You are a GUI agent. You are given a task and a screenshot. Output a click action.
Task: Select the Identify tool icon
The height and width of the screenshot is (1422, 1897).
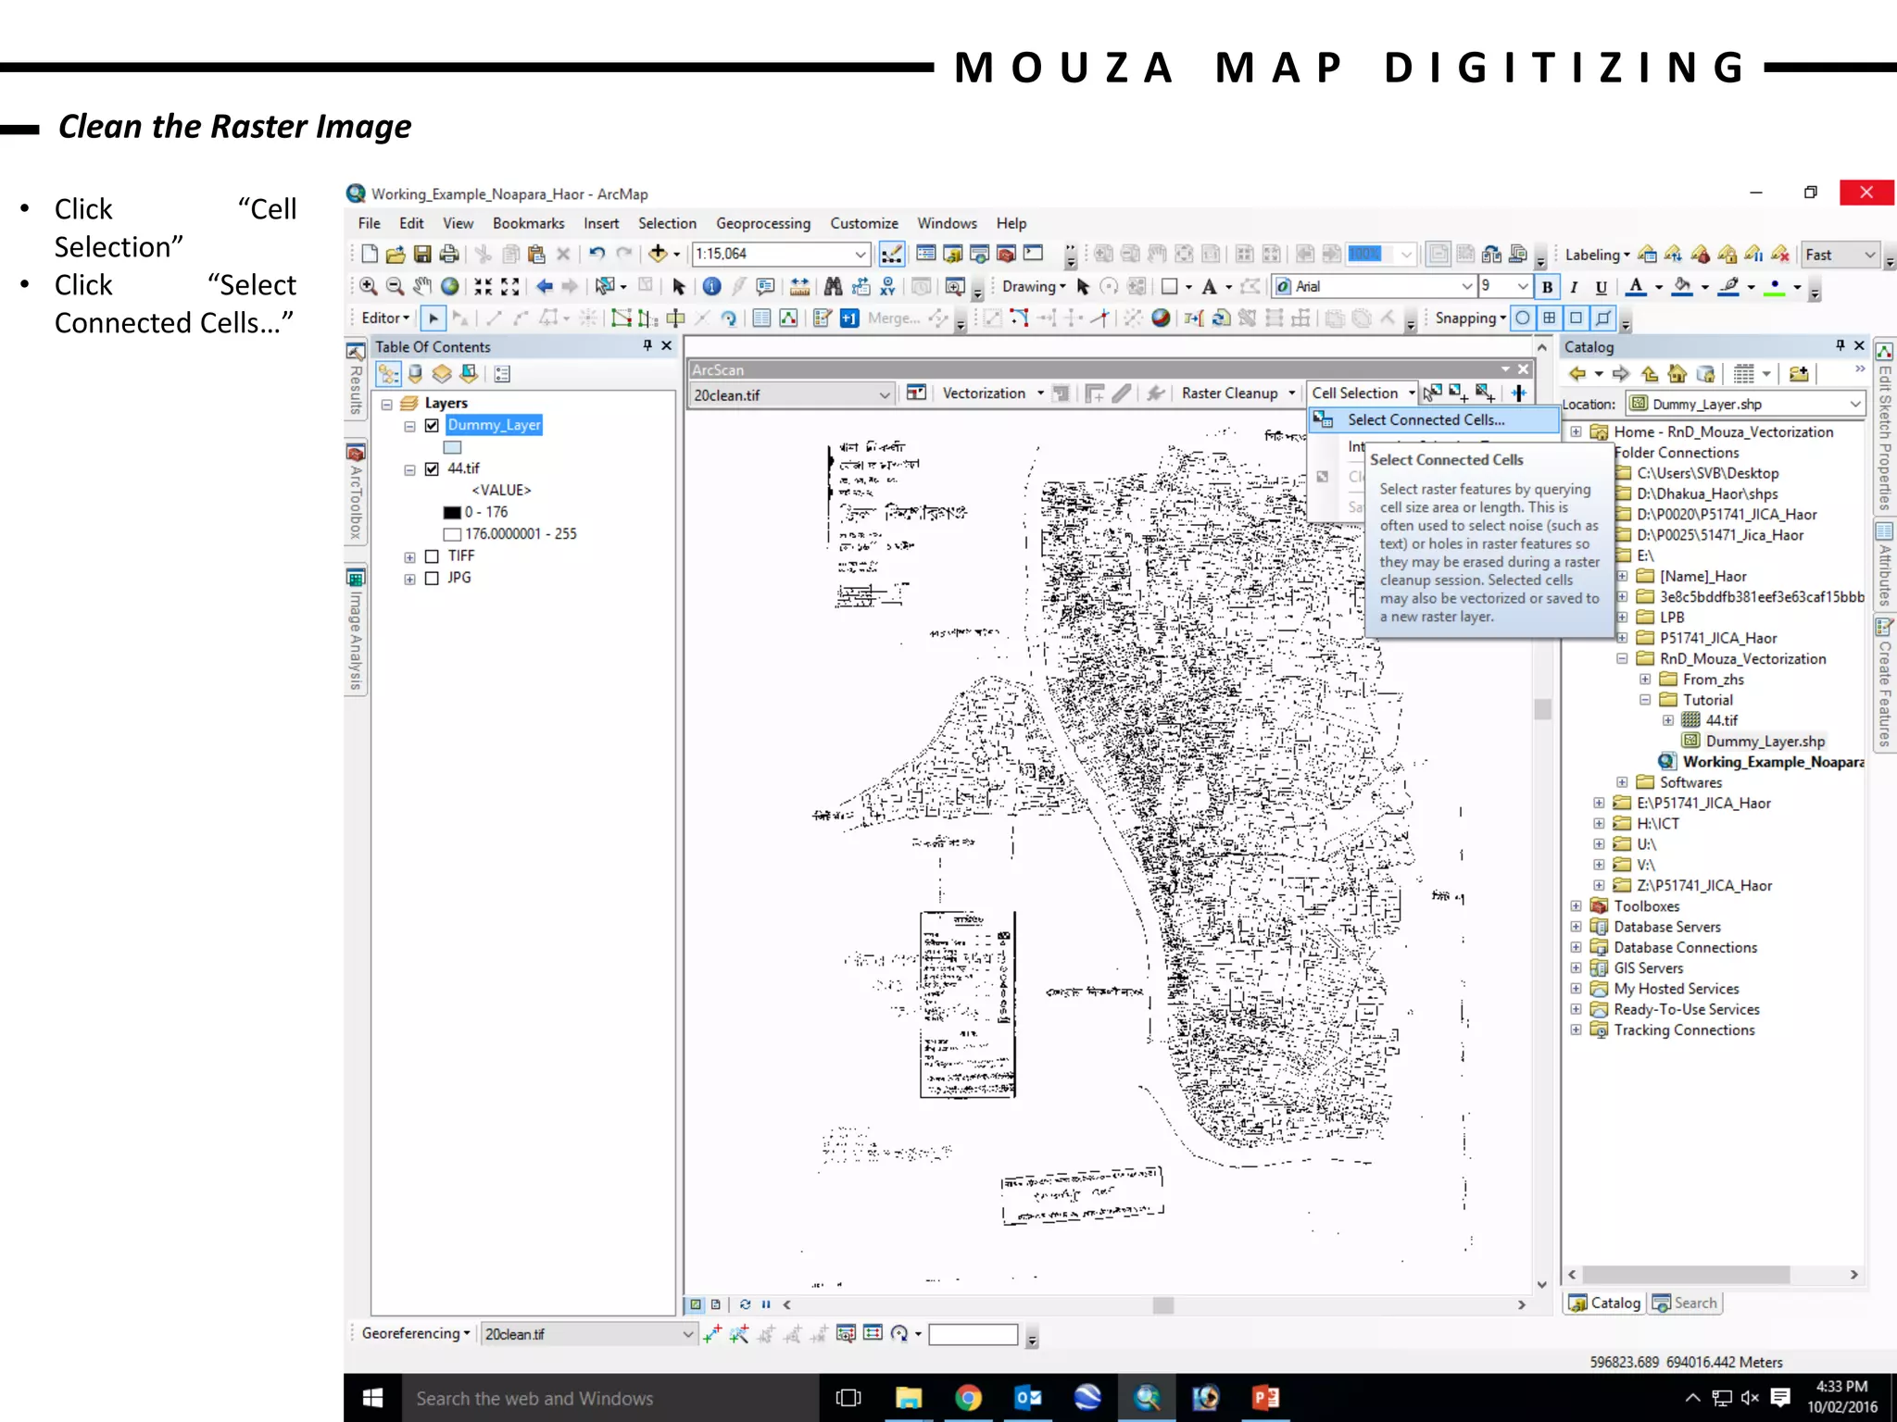711,286
